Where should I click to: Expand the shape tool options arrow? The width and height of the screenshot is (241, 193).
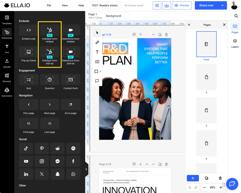tap(100, 72)
